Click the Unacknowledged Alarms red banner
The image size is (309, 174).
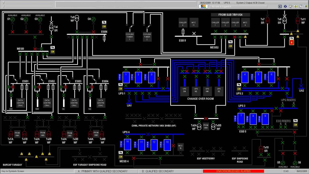pyautogui.click(x=233, y=171)
